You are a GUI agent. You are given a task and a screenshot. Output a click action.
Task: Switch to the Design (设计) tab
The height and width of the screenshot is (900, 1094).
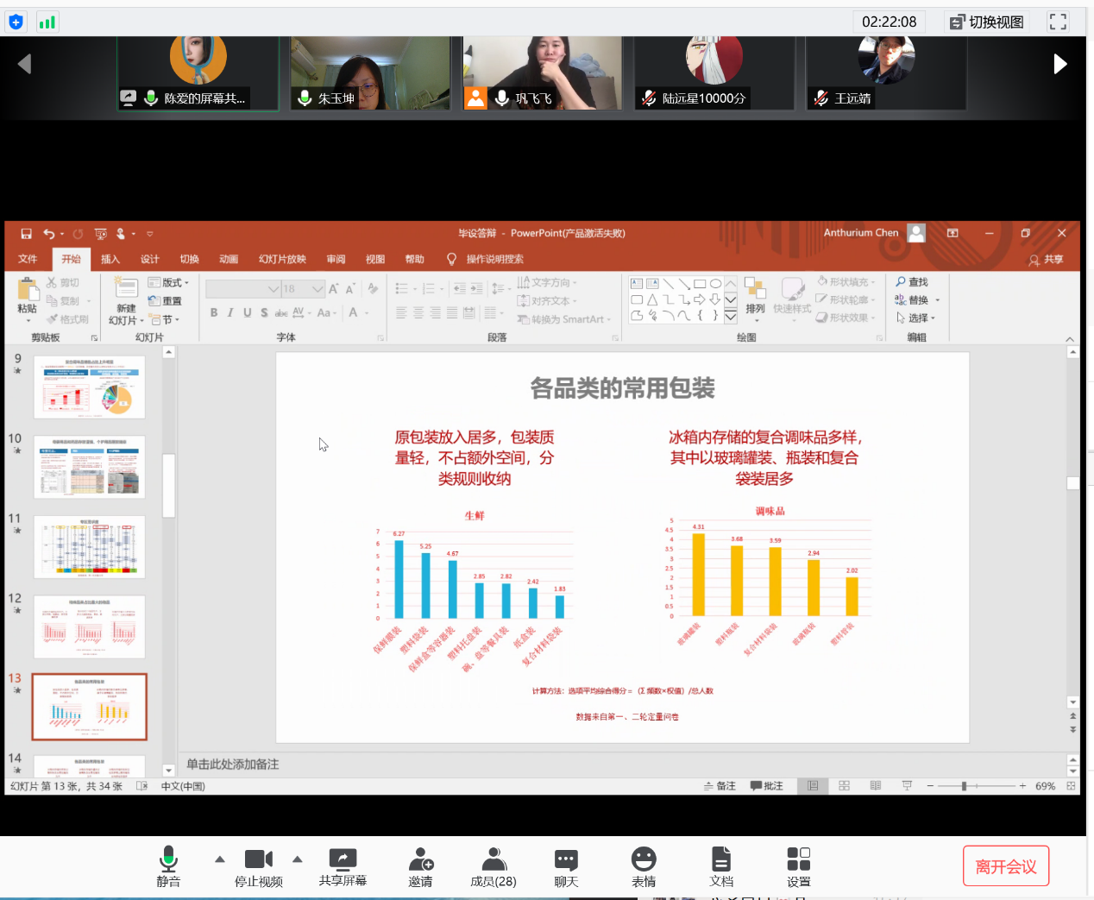click(x=150, y=259)
